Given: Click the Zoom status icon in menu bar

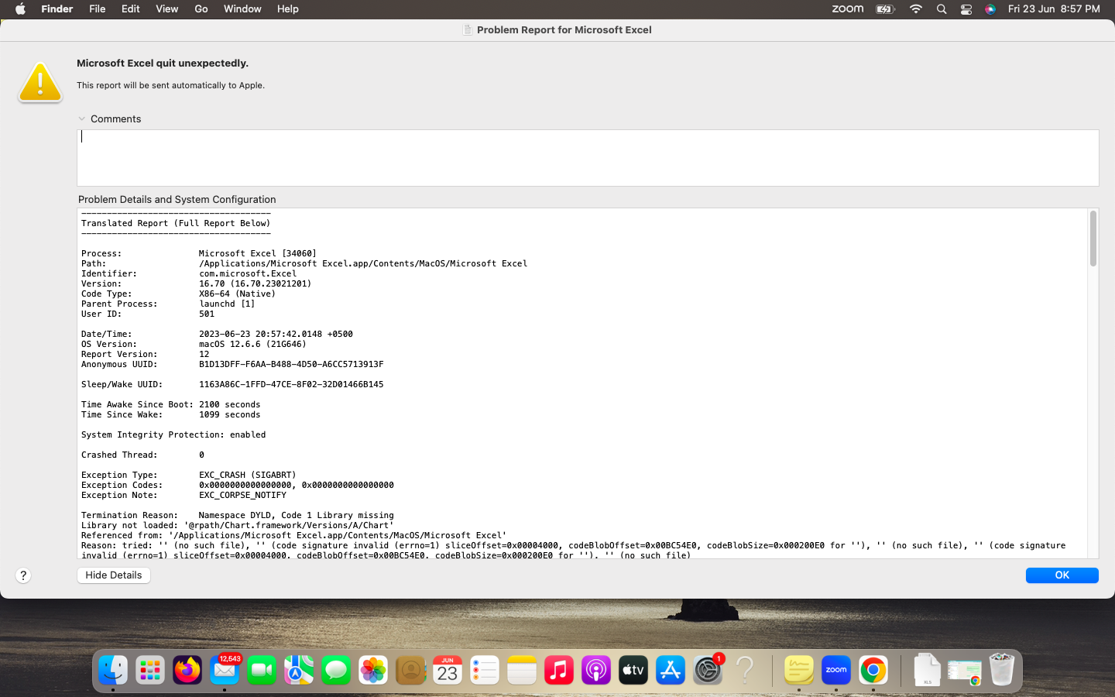Looking at the screenshot, I should coord(848,9).
